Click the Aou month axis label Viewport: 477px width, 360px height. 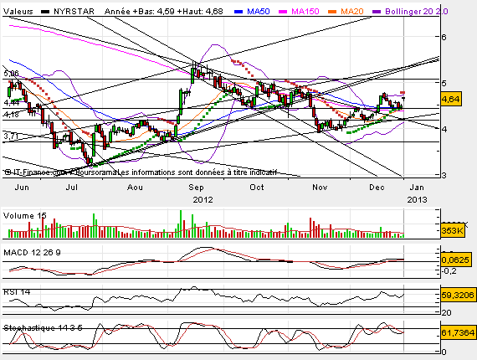(135, 188)
